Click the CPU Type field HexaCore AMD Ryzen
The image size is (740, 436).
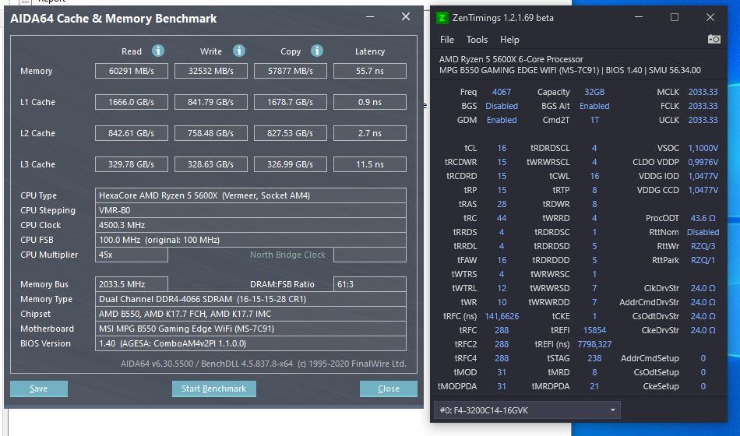pyautogui.click(x=251, y=195)
